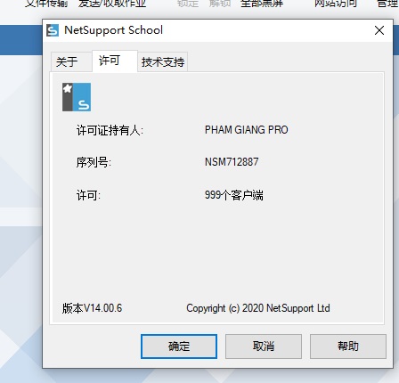Open help via 帮助 button

[x=348, y=346]
